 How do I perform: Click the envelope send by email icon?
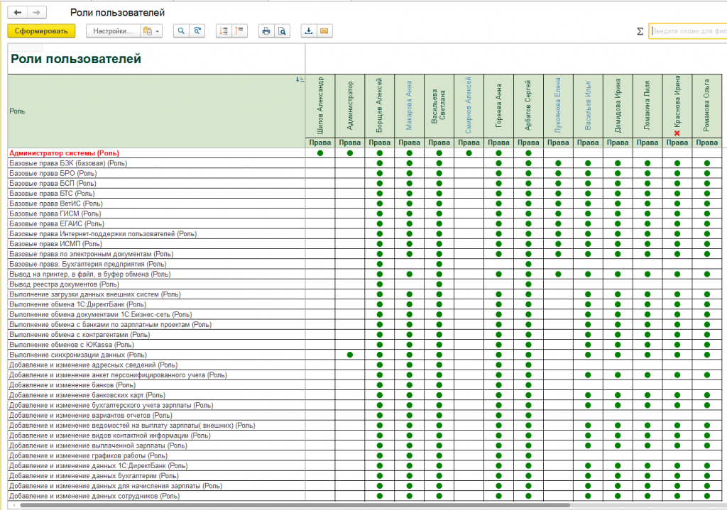324,31
